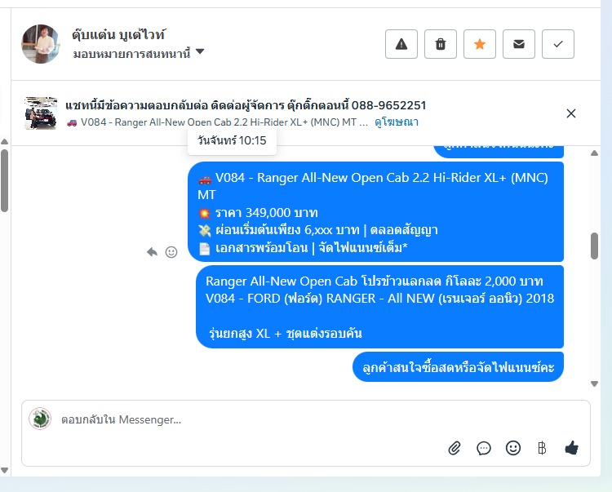
Task: Click the chat scrollbar down arrow
Action: click(594, 384)
